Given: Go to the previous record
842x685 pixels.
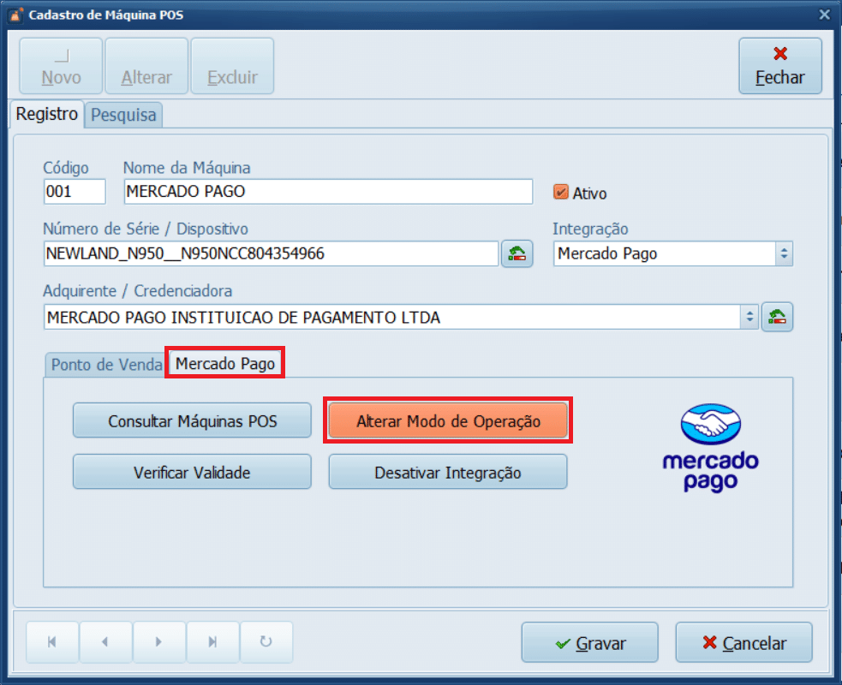Looking at the screenshot, I should (105, 642).
